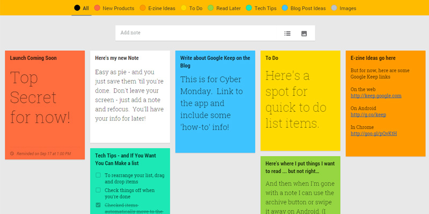This screenshot has height=214, width=429.
Task: Click the red New Products color dot
Action: click(97, 8)
